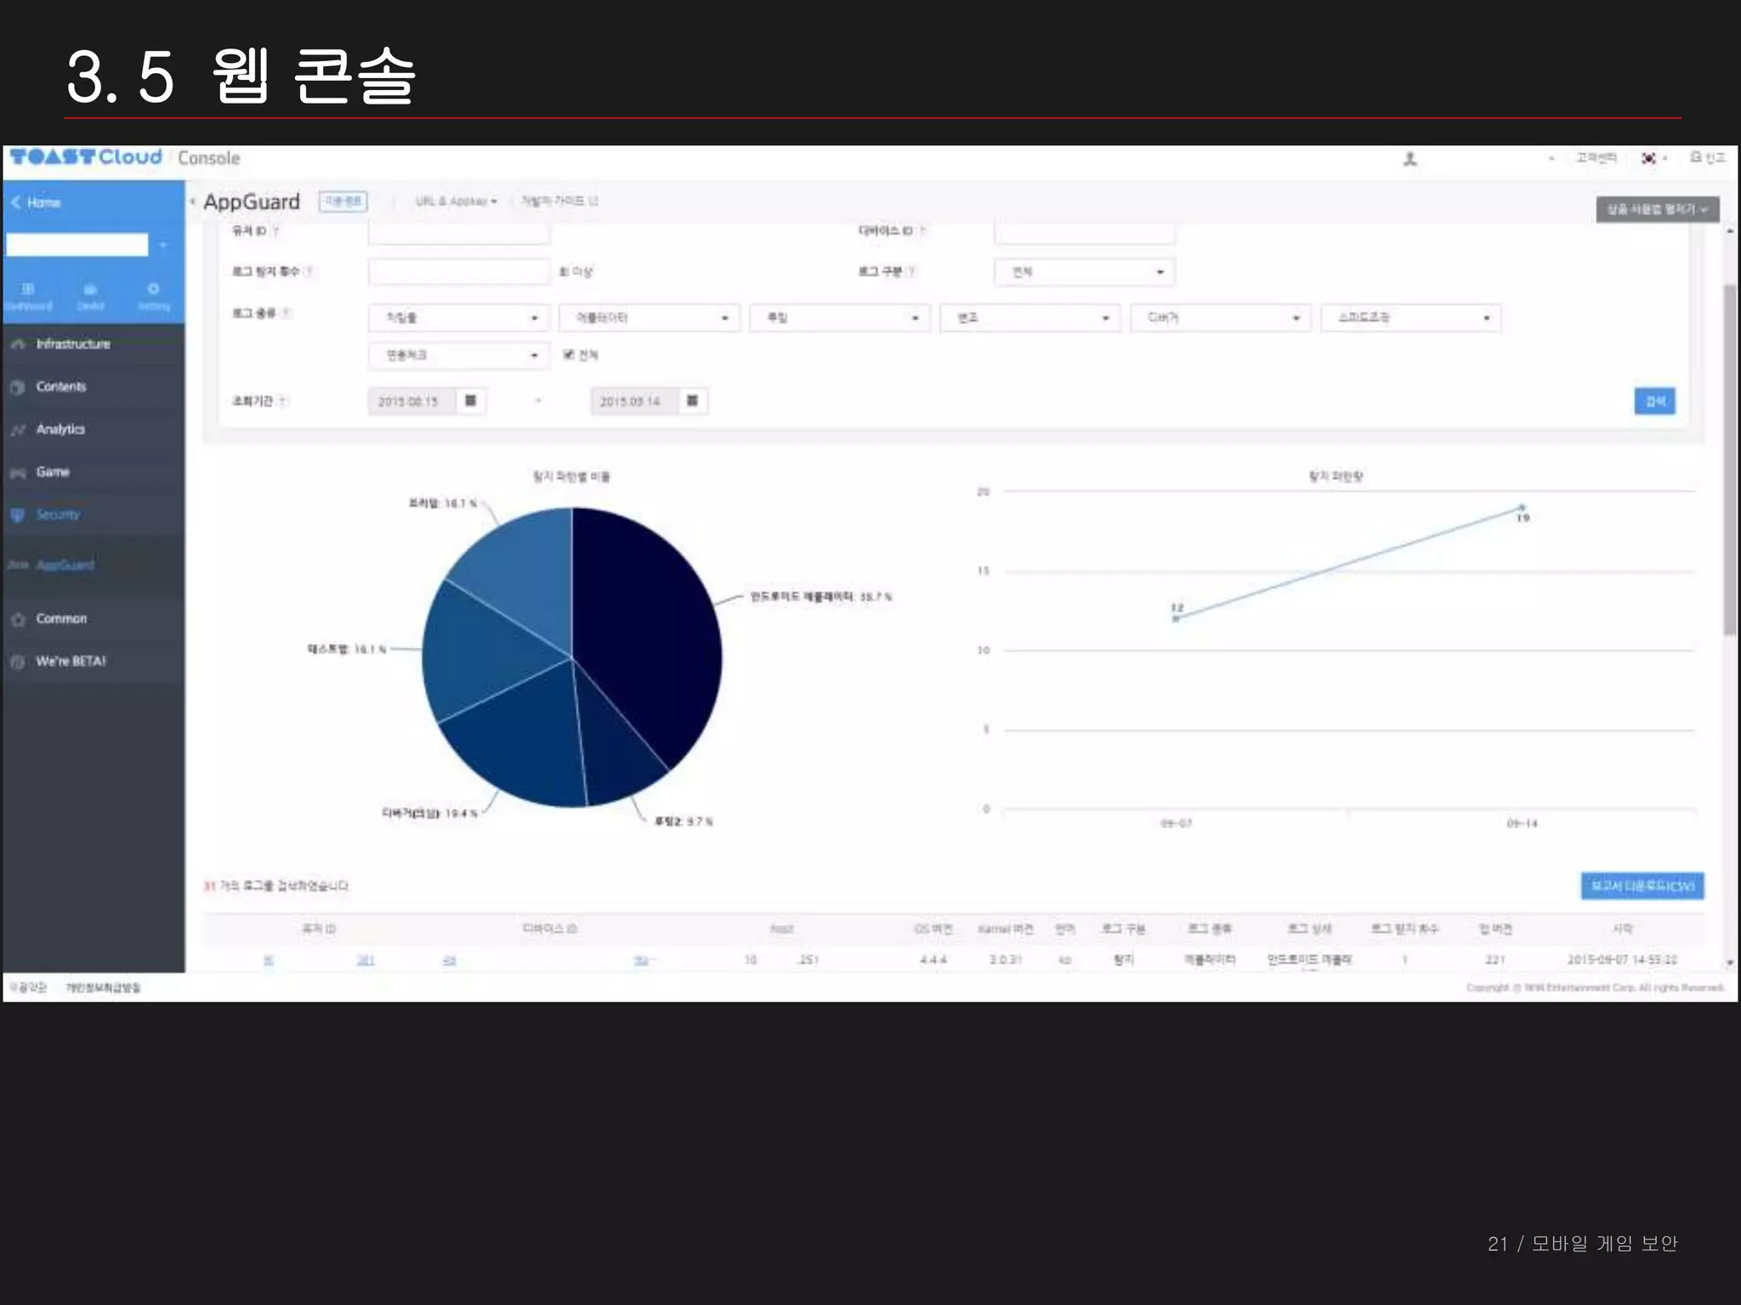Open the start date calendar icon
Screen dimensions: 1741x1305
tap(471, 401)
